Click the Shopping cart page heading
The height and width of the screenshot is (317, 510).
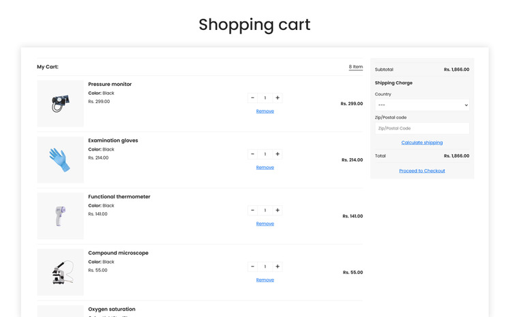tap(255, 25)
